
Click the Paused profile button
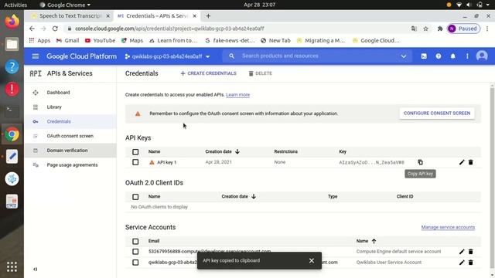[x=463, y=29]
